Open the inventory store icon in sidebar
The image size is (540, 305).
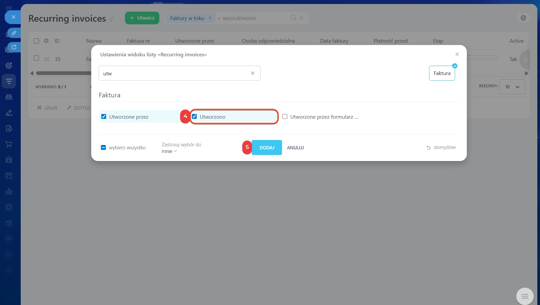pos(9,160)
